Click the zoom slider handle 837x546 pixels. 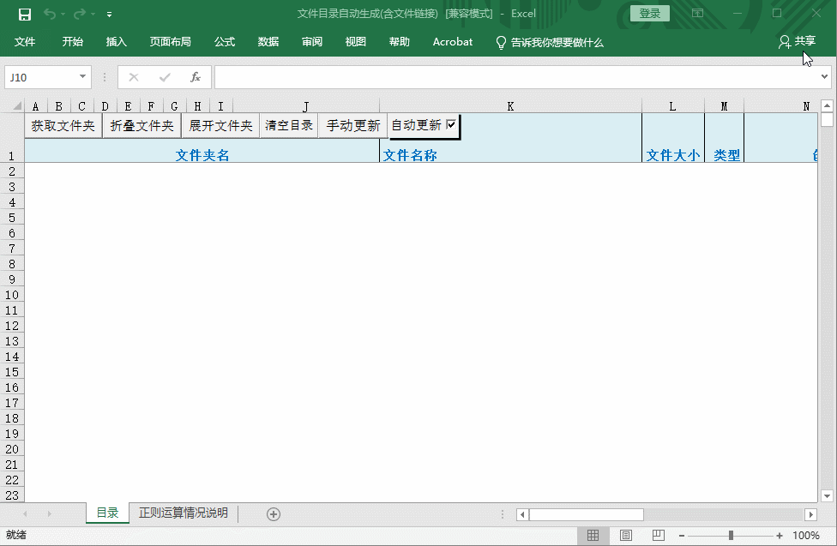[731, 536]
